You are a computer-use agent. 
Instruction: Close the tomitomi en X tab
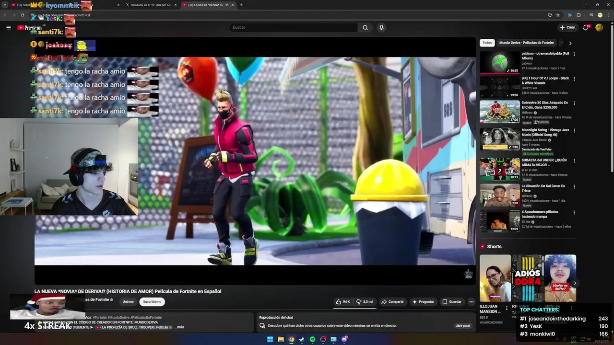(176, 5)
